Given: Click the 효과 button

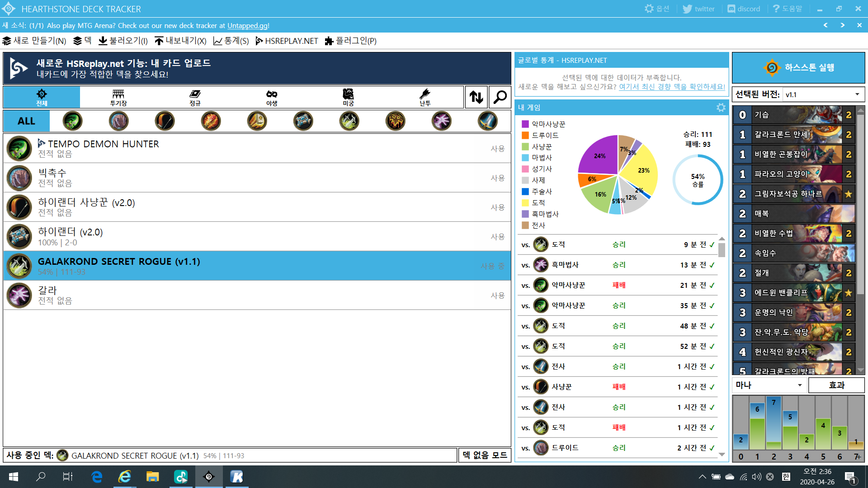Looking at the screenshot, I should (836, 385).
